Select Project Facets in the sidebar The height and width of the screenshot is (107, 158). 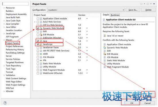(12, 43)
